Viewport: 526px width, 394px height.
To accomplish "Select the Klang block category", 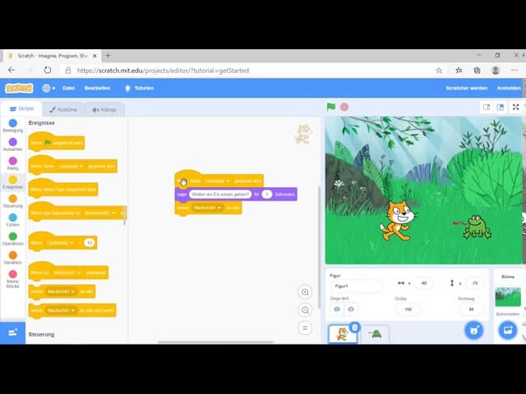I will (x=13, y=163).
